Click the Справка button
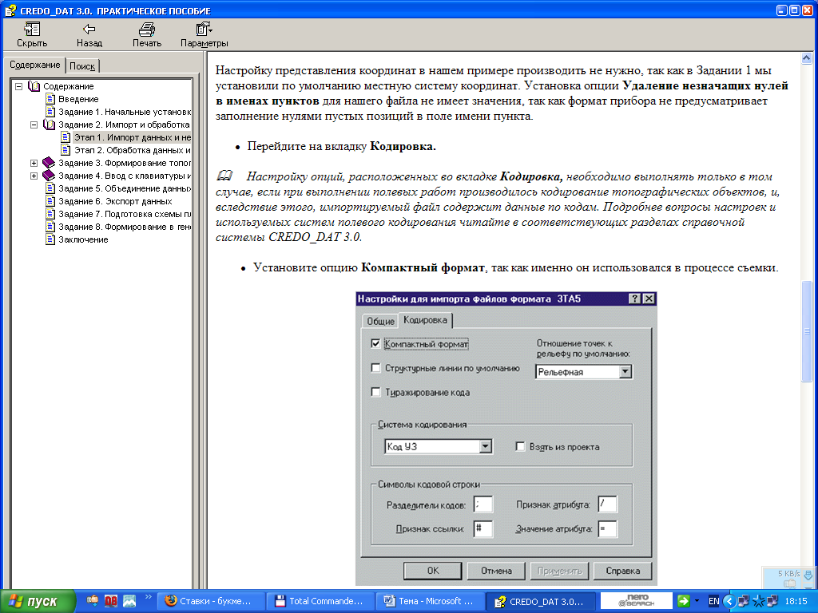Image resolution: width=818 pixels, height=613 pixels. (622, 571)
